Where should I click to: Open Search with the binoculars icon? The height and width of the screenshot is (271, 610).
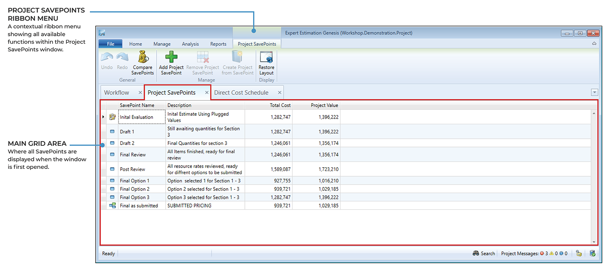pos(476,253)
